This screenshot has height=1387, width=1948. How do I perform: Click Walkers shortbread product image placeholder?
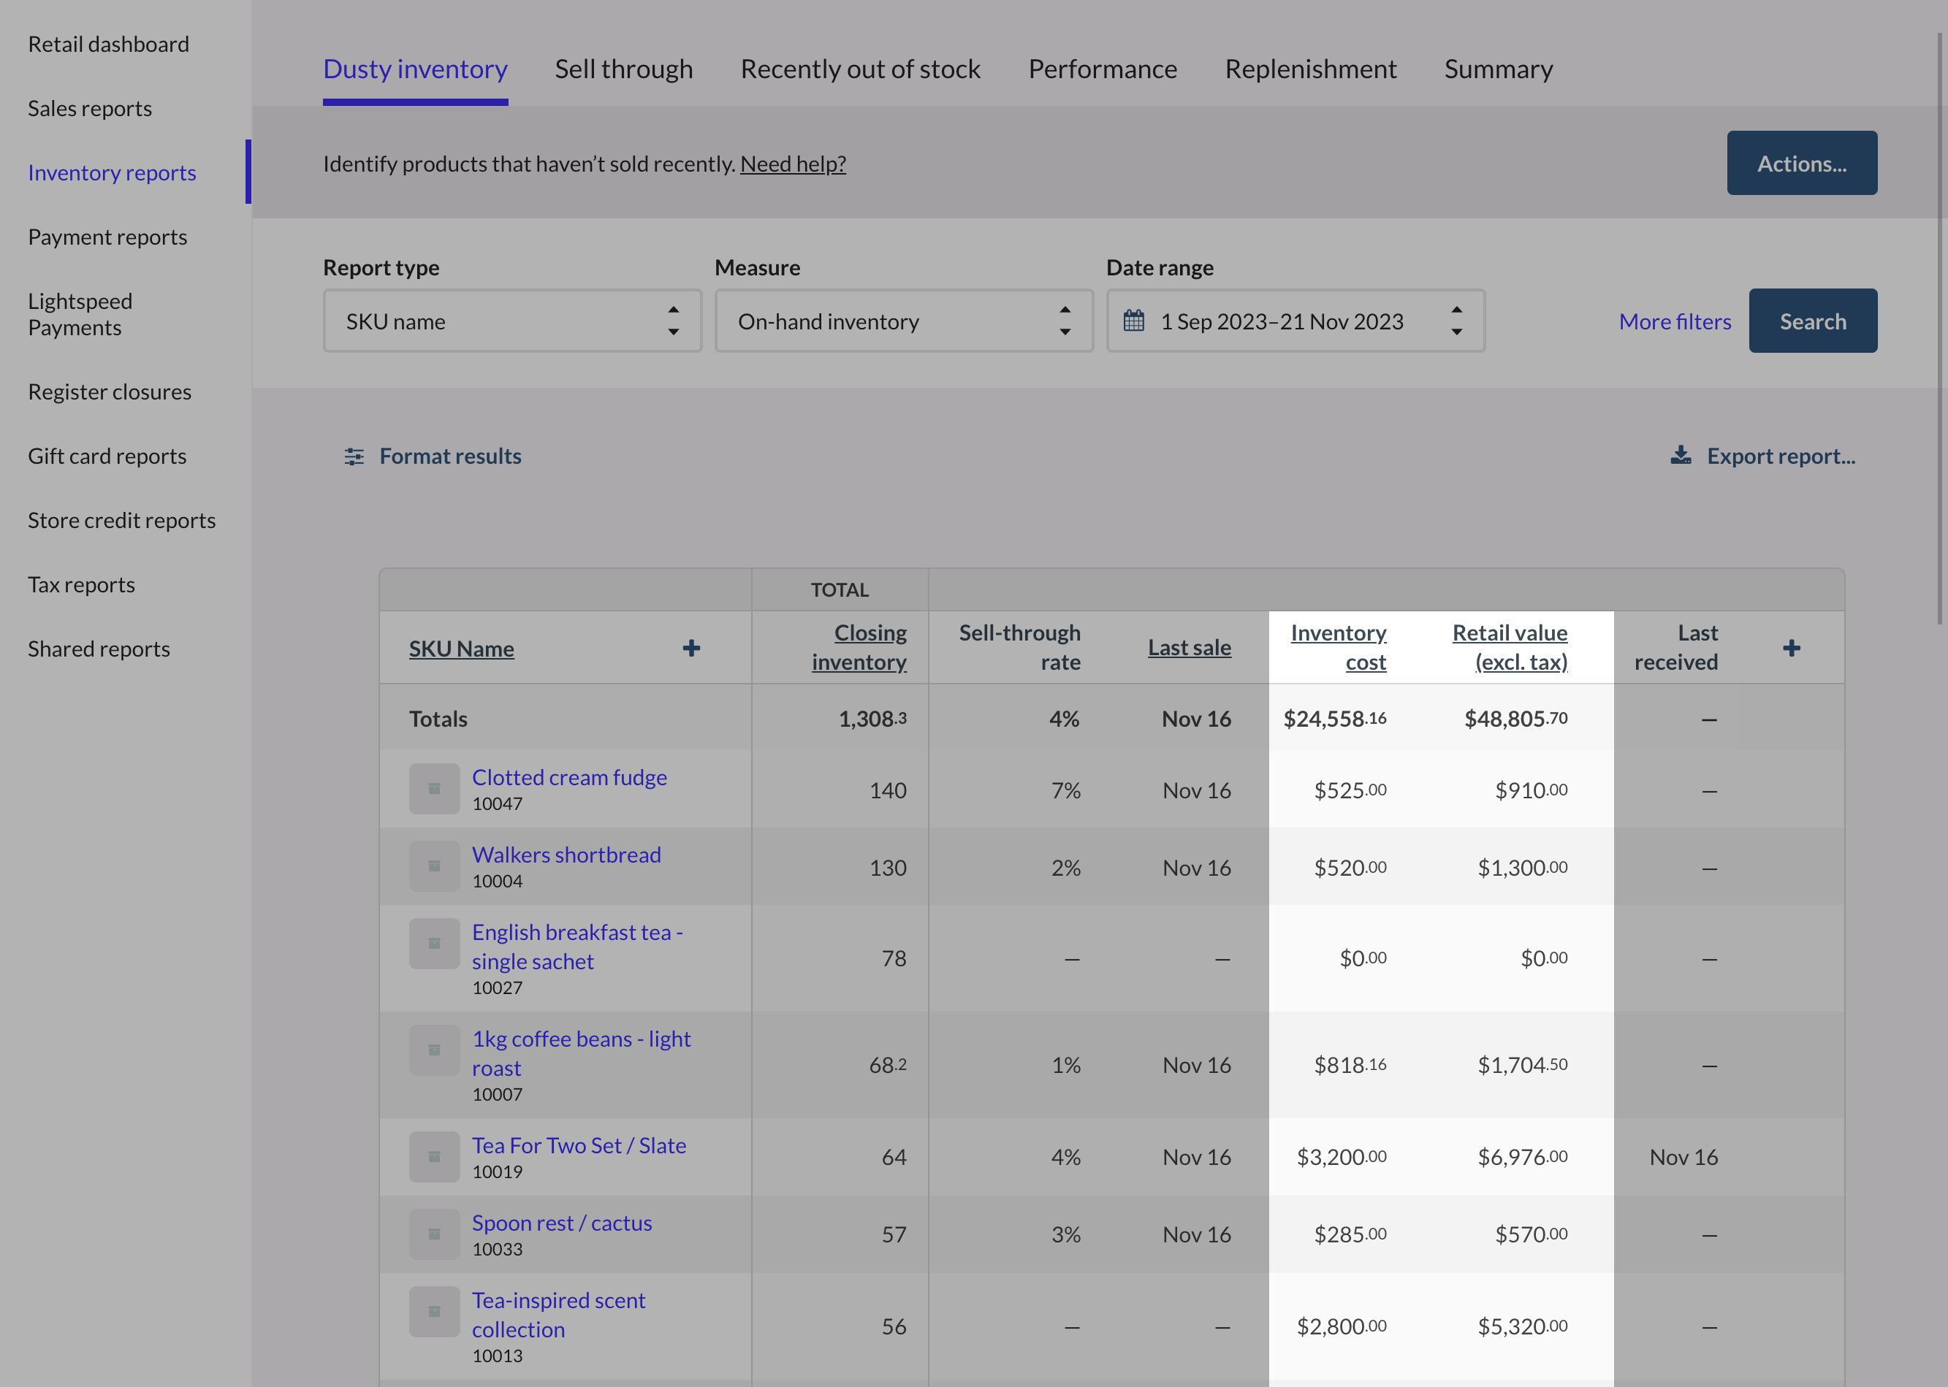(x=434, y=866)
